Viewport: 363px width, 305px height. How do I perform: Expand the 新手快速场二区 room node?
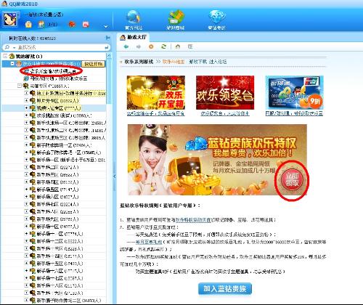point(26,130)
